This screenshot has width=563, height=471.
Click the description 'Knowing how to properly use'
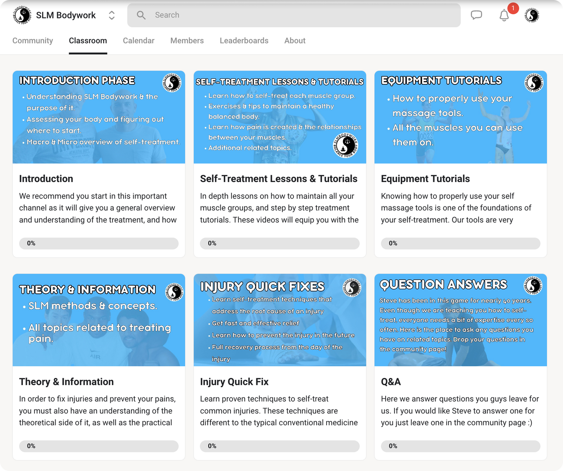456,208
